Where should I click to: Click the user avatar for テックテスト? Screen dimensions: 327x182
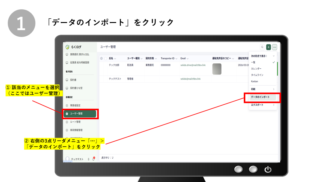(x=67, y=159)
